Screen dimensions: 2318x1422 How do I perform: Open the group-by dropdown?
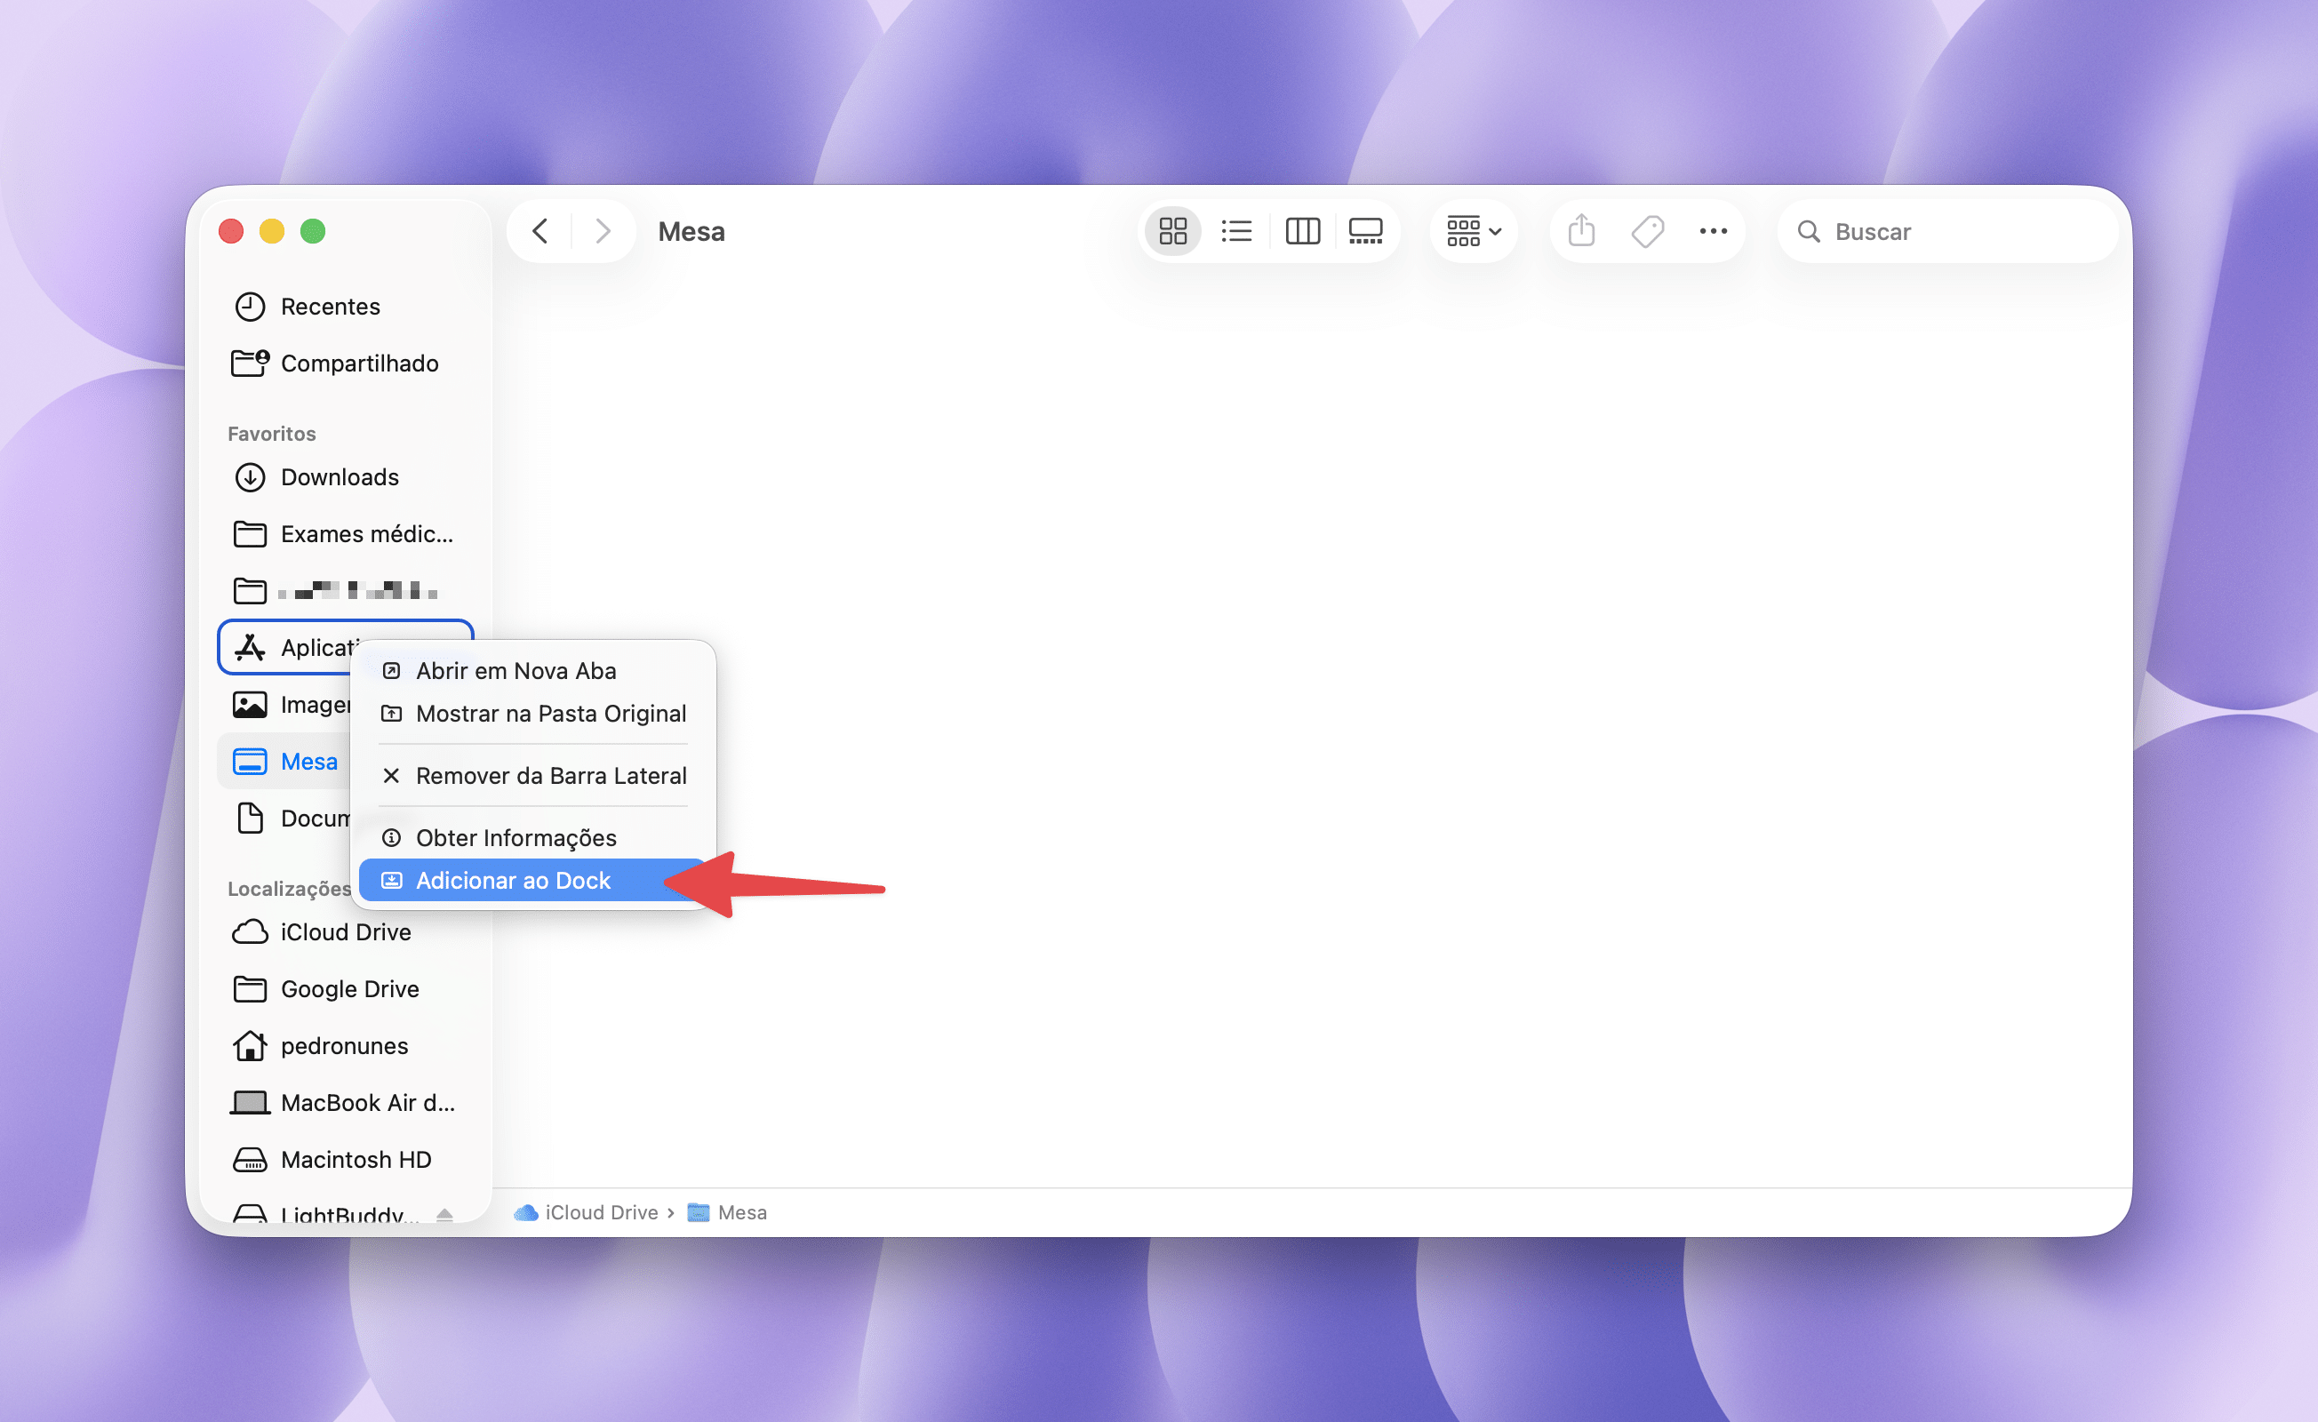[x=1474, y=231]
